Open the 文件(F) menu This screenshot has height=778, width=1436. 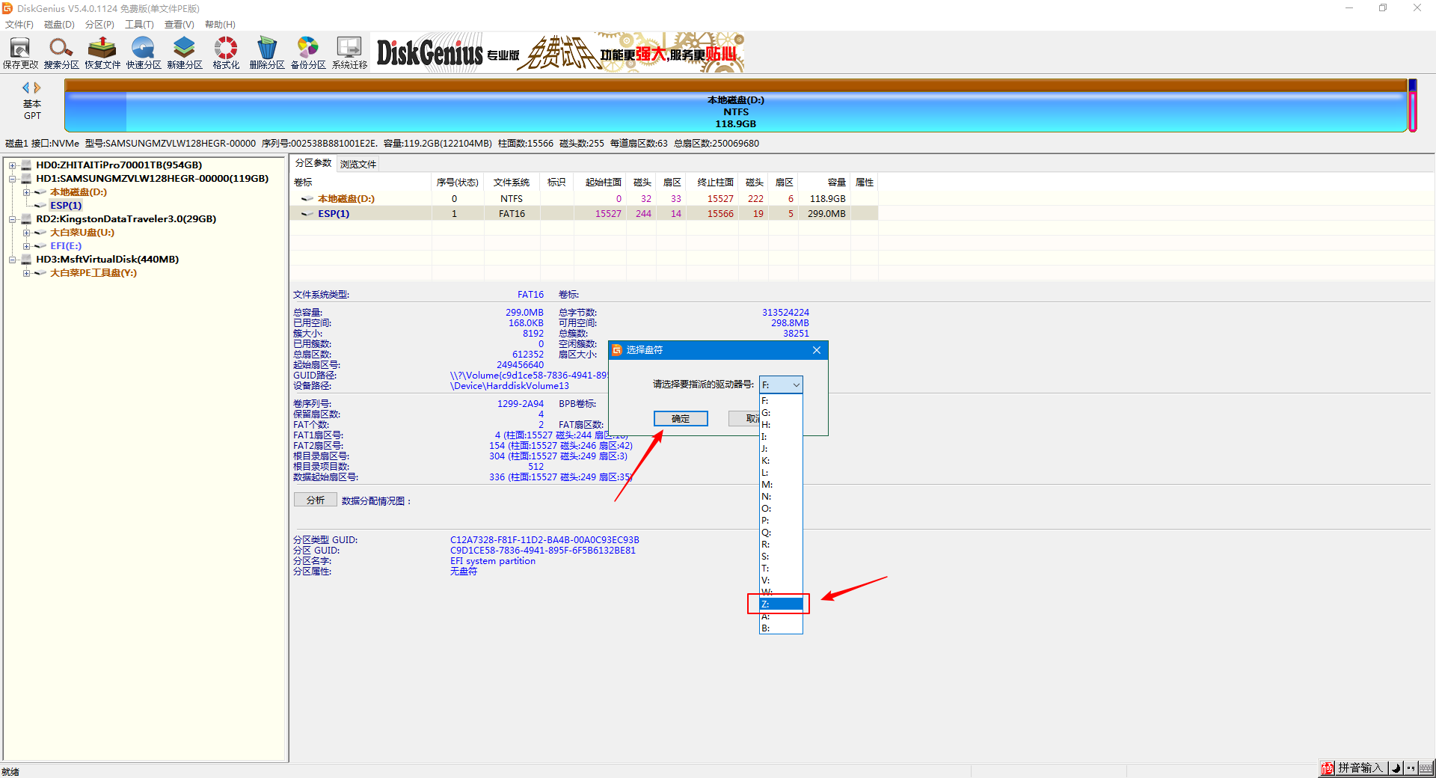point(19,25)
